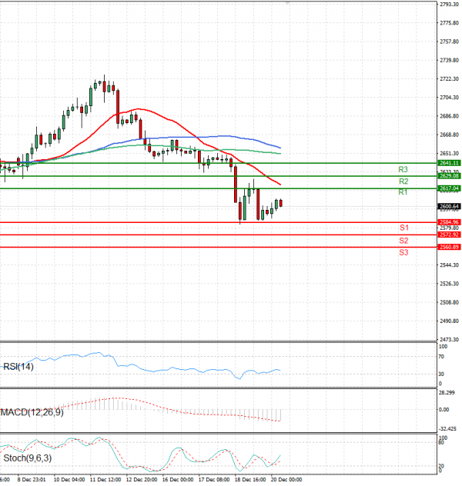Select the 2560.89 support price tag
The height and width of the screenshot is (486, 462).
coord(449,247)
